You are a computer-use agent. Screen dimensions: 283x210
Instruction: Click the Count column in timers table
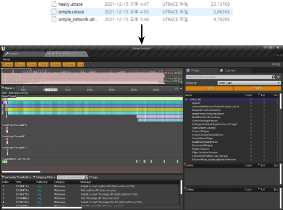pos(248,95)
